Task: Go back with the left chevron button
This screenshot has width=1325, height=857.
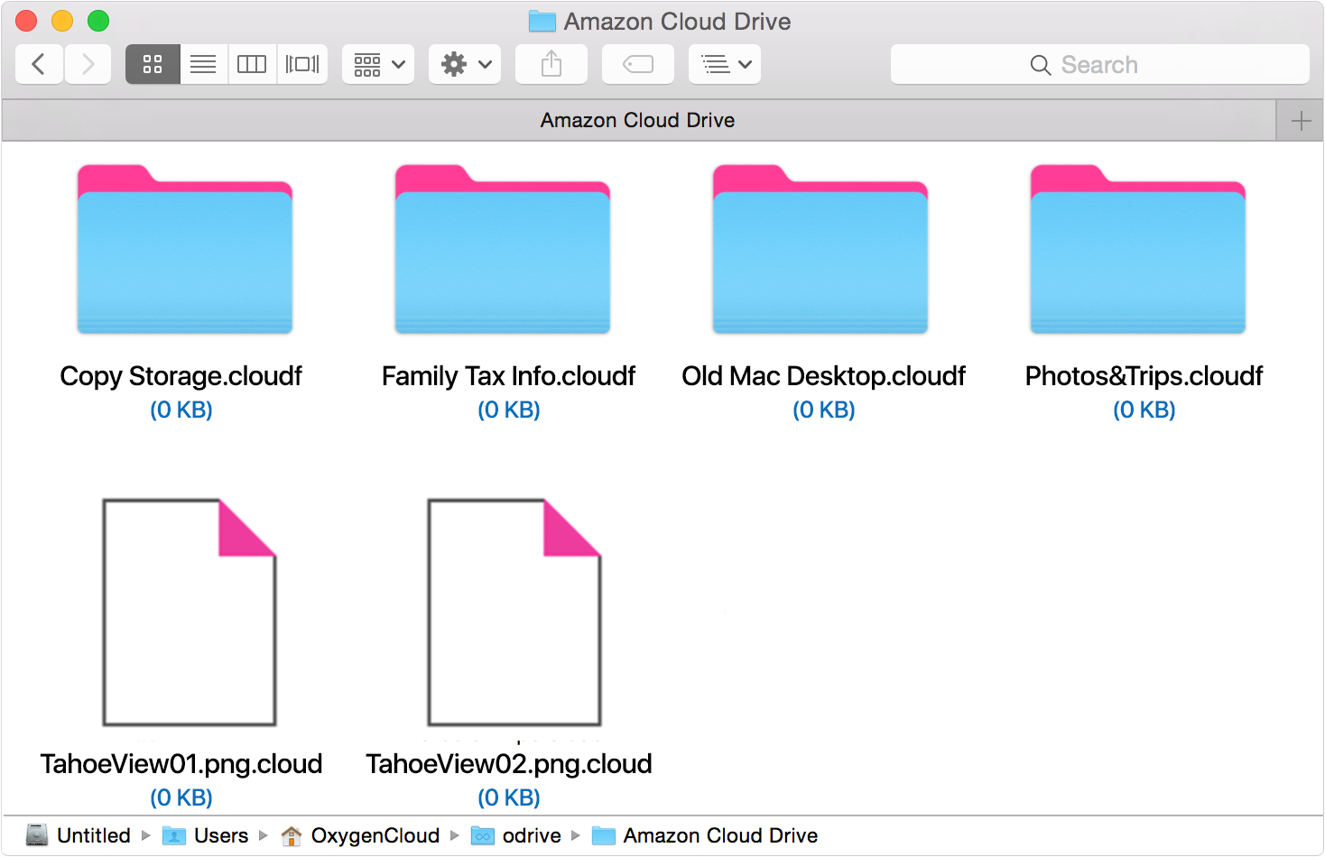Action: click(39, 64)
